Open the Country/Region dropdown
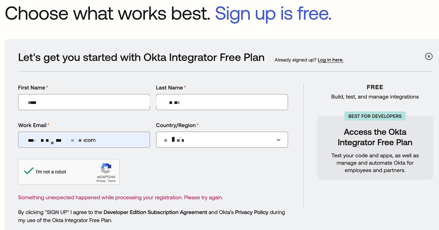 point(222,140)
